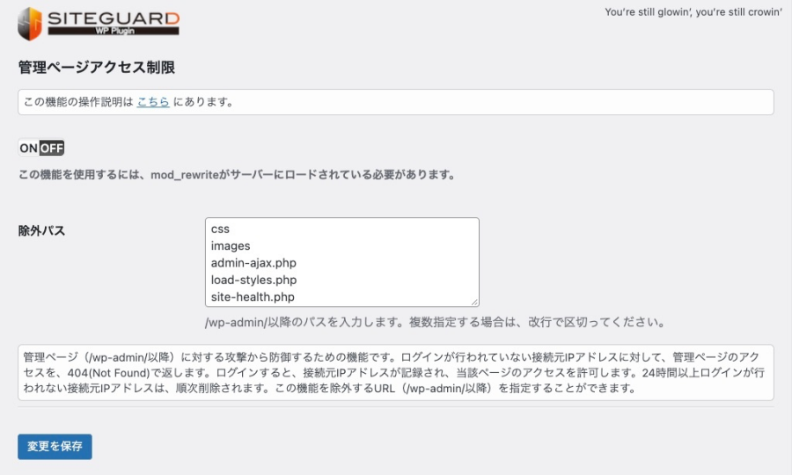Click the css line in exclusion list
792x475 pixels.
tap(220, 230)
